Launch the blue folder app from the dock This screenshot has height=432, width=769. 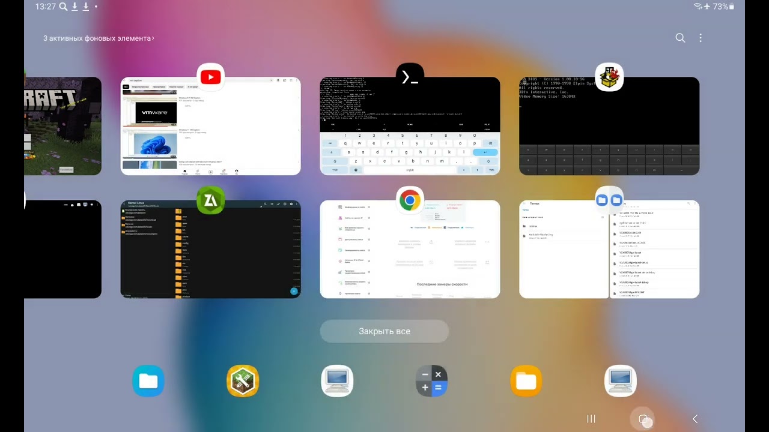click(x=148, y=381)
